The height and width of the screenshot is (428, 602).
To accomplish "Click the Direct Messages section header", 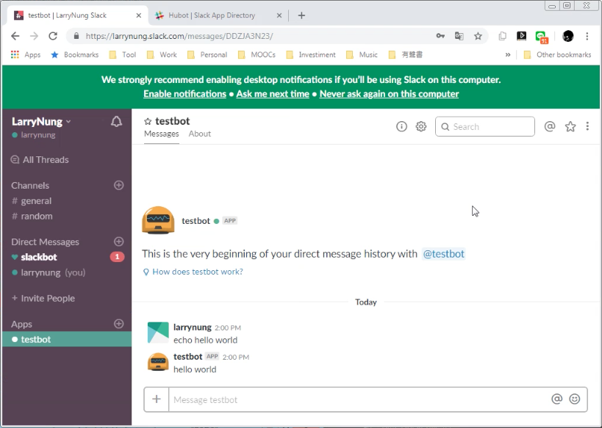I will pyautogui.click(x=45, y=242).
